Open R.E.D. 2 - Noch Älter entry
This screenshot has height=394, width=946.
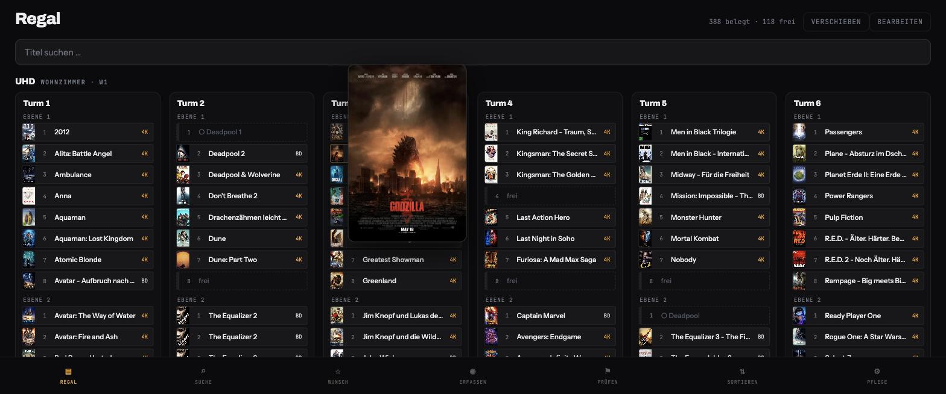[x=859, y=260]
